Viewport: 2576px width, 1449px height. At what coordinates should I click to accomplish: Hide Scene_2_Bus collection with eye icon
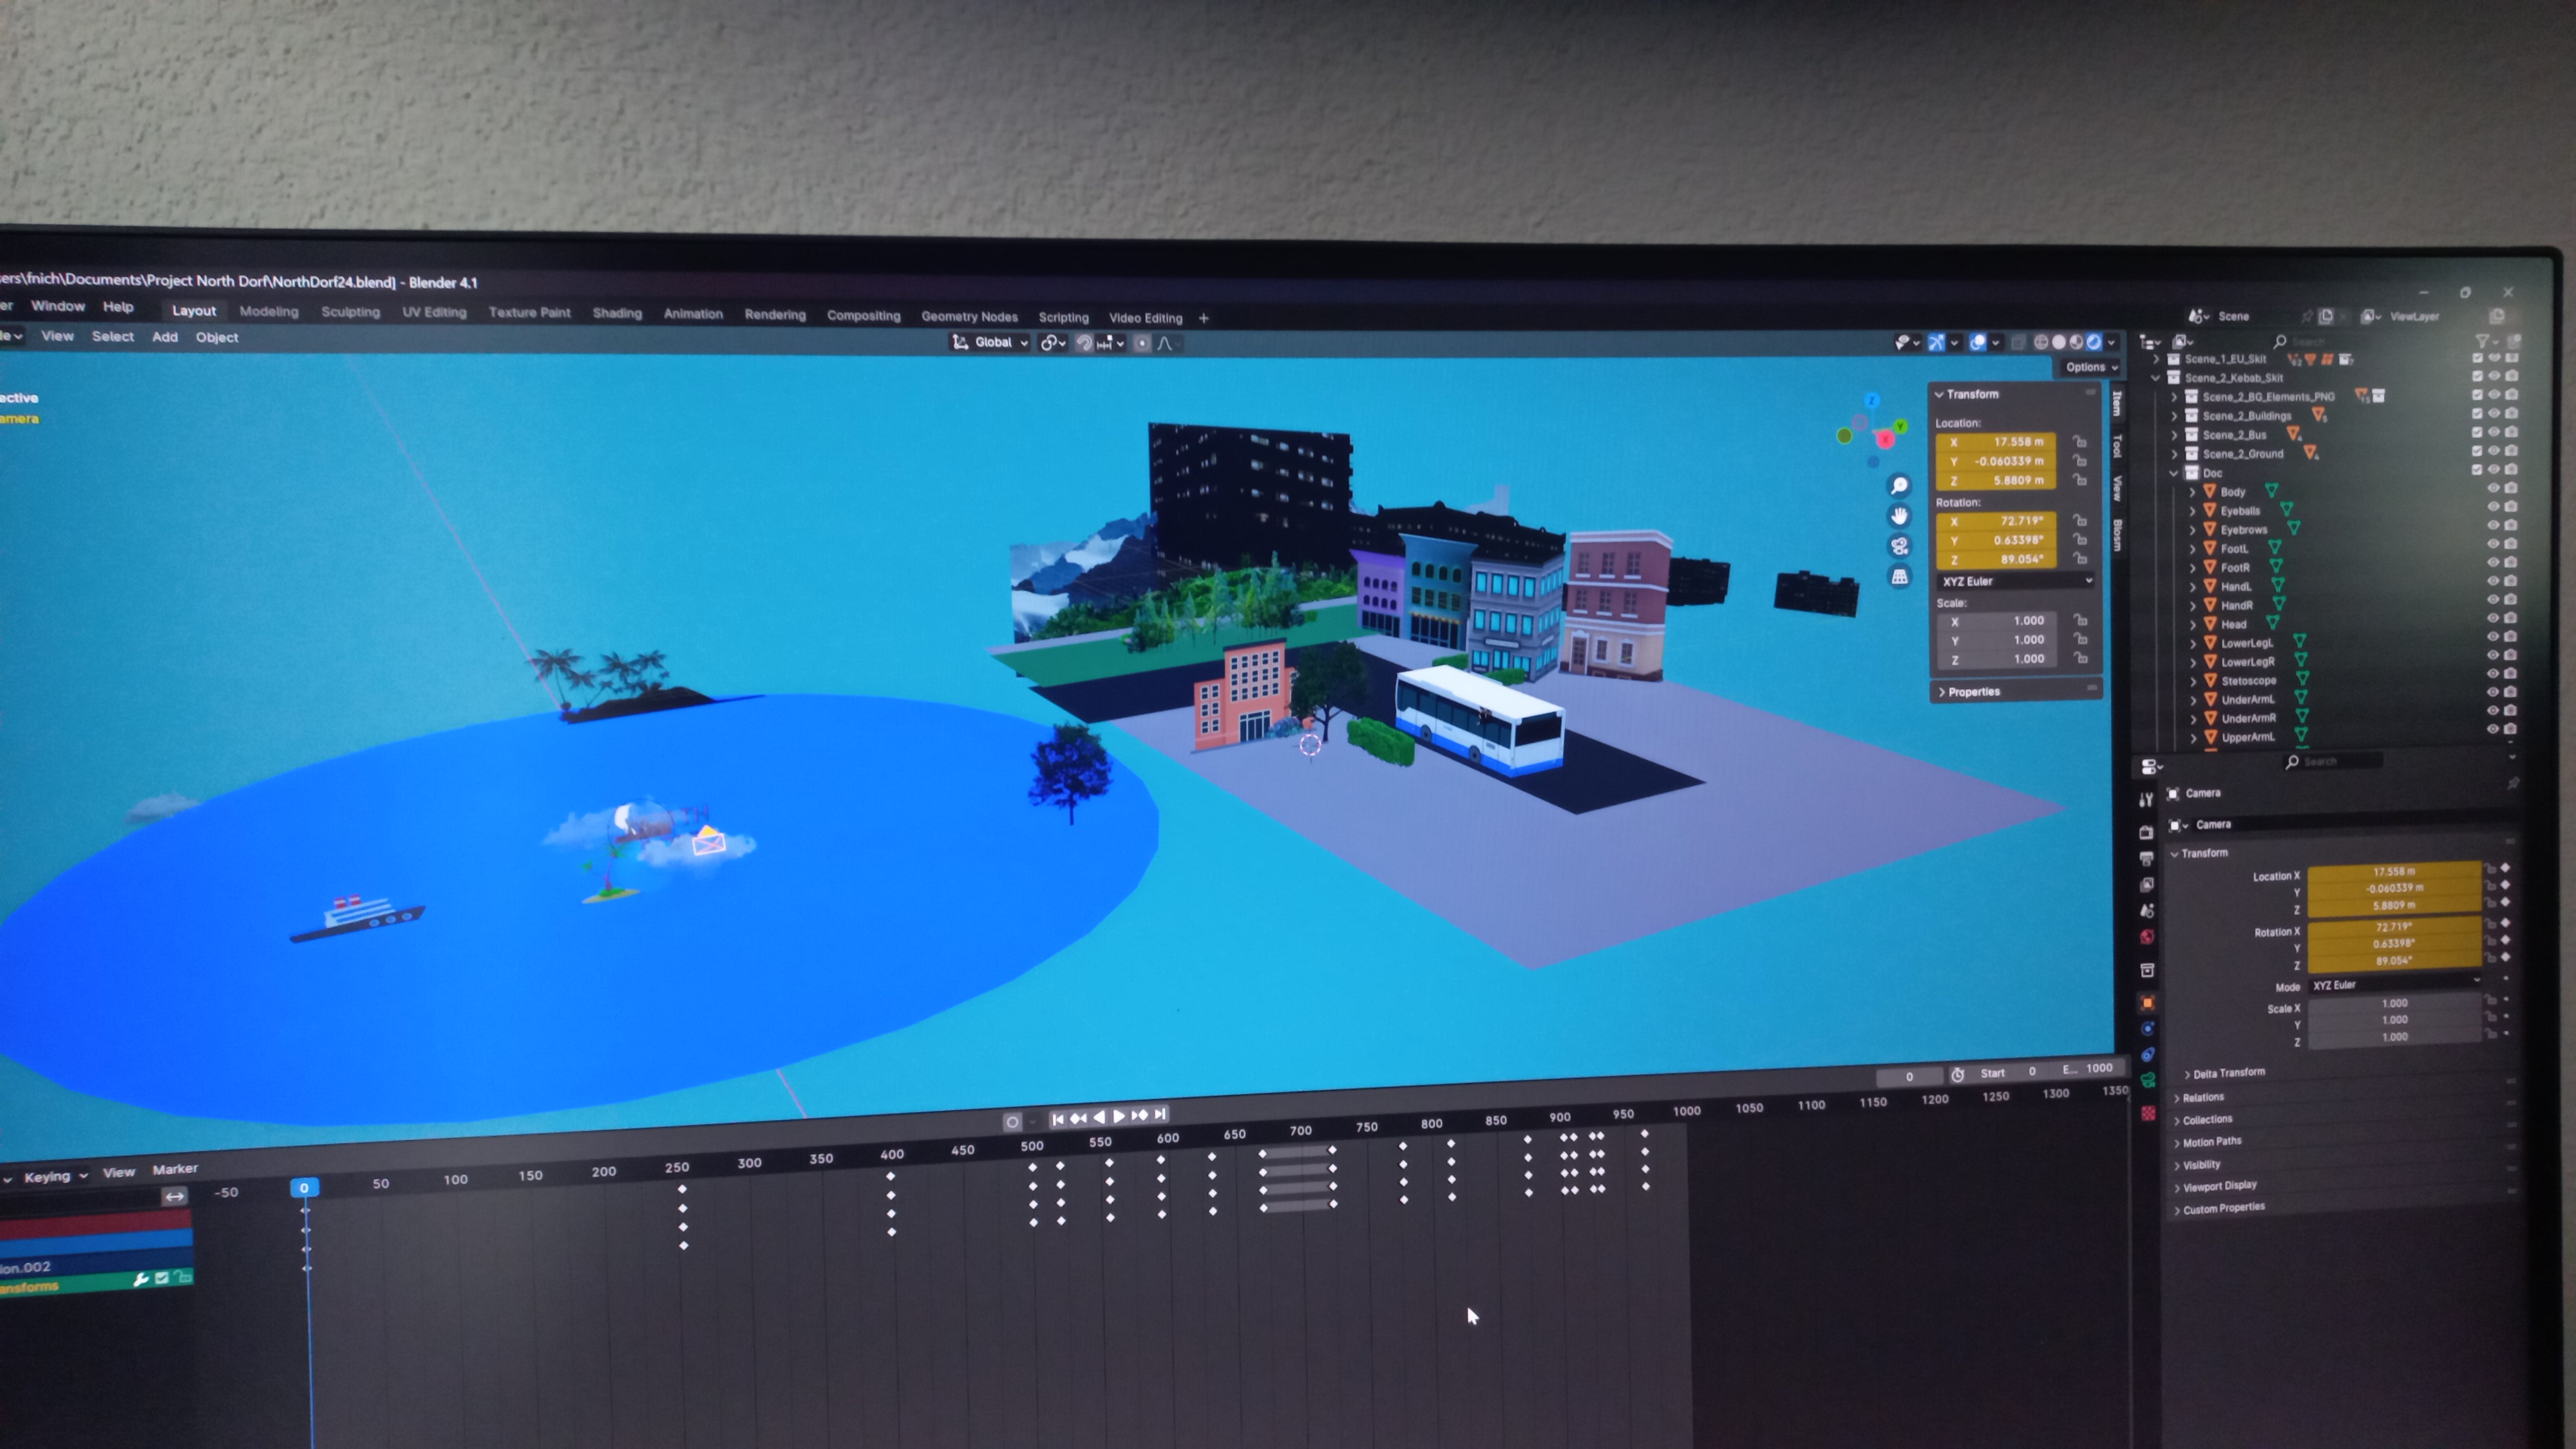pyautogui.click(x=2494, y=433)
